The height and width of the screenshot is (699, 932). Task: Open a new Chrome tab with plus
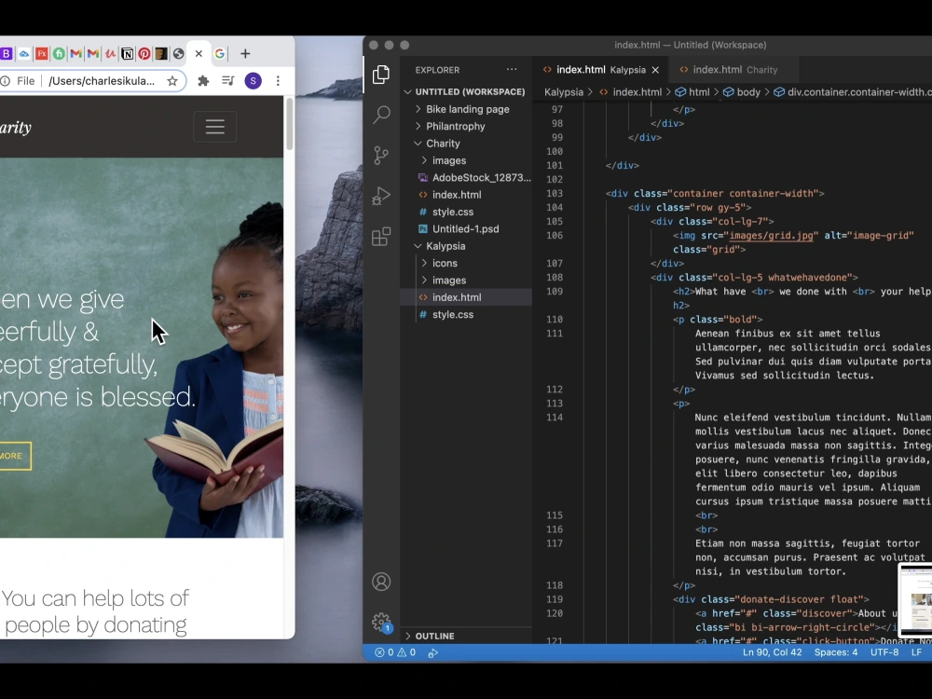pos(245,53)
